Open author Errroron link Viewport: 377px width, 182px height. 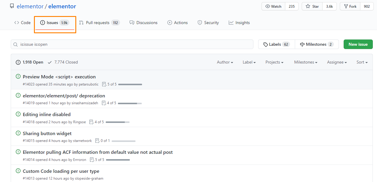tap(80, 160)
